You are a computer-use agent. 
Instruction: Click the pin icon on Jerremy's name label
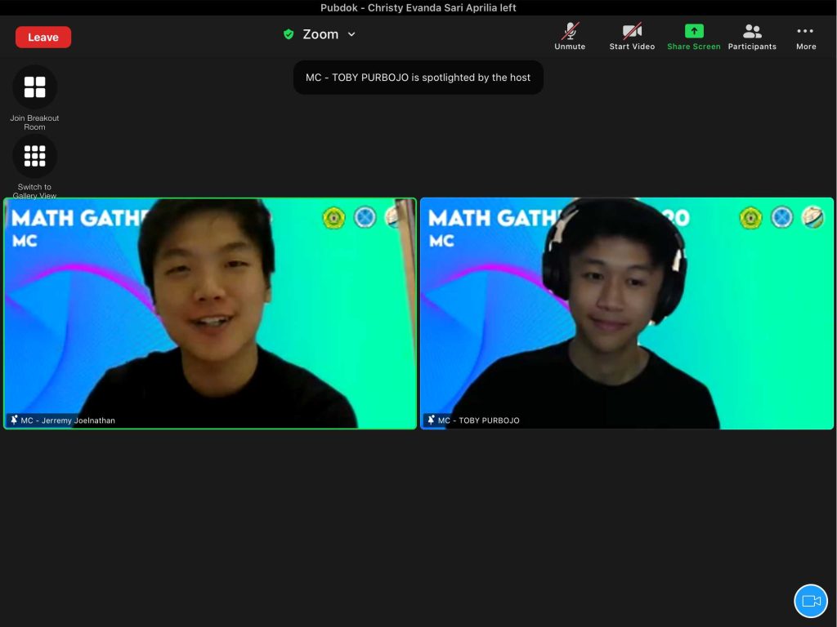coord(14,420)
